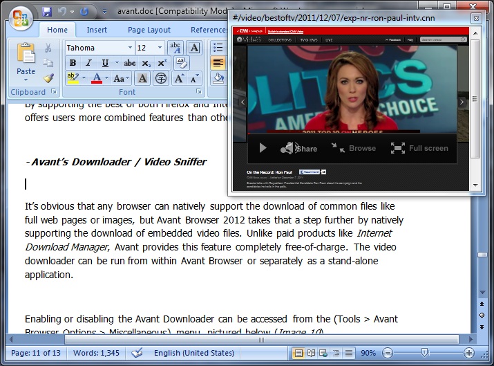Click the Phonetic Guide abc icon
The image size is (494, 366).
[175, 48]
